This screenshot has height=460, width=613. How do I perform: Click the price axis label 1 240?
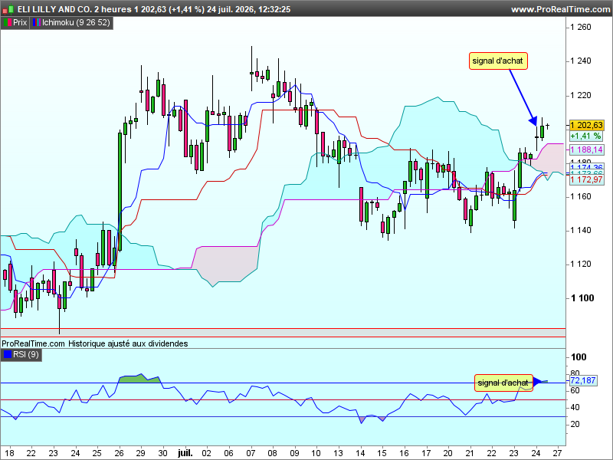(581, 61)
